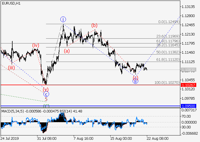The width and height of the screenshot is (200, 142).
Task: Click the red (b) wave label
Action: [95, 26]
